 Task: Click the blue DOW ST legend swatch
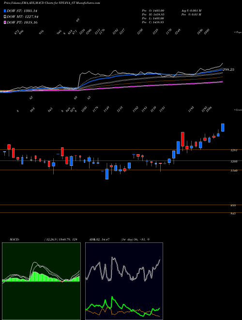tap(5, 11)
